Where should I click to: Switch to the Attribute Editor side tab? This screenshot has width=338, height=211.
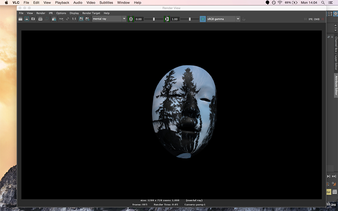click(336, 85)
